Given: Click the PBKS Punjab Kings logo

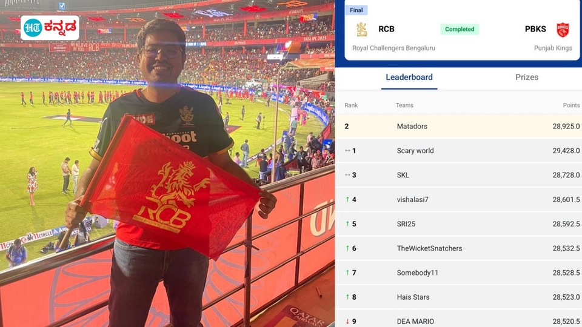Looking at the screenshot, I should click(563, 30).
